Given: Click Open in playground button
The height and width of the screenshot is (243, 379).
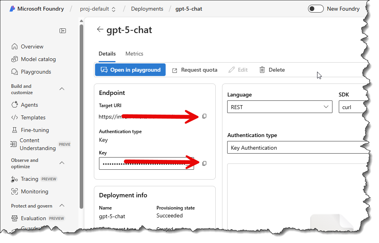Looking at the screenshot, I should 131,70.
